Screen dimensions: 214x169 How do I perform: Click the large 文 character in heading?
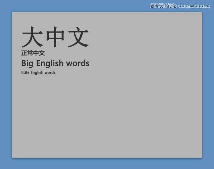pos(78,37)
